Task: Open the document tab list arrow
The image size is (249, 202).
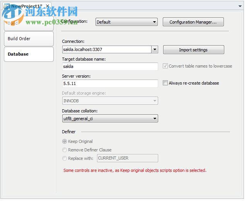Action: coord(240,6)
